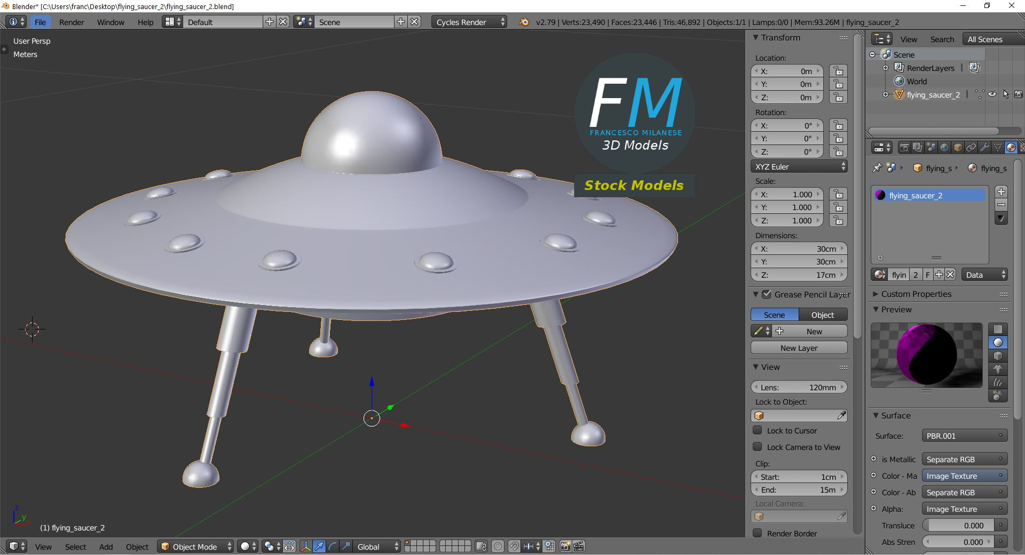Screen dimensions: 1025x555
Task: Collapse the Transform panel
Action: (x=755, y=37)
